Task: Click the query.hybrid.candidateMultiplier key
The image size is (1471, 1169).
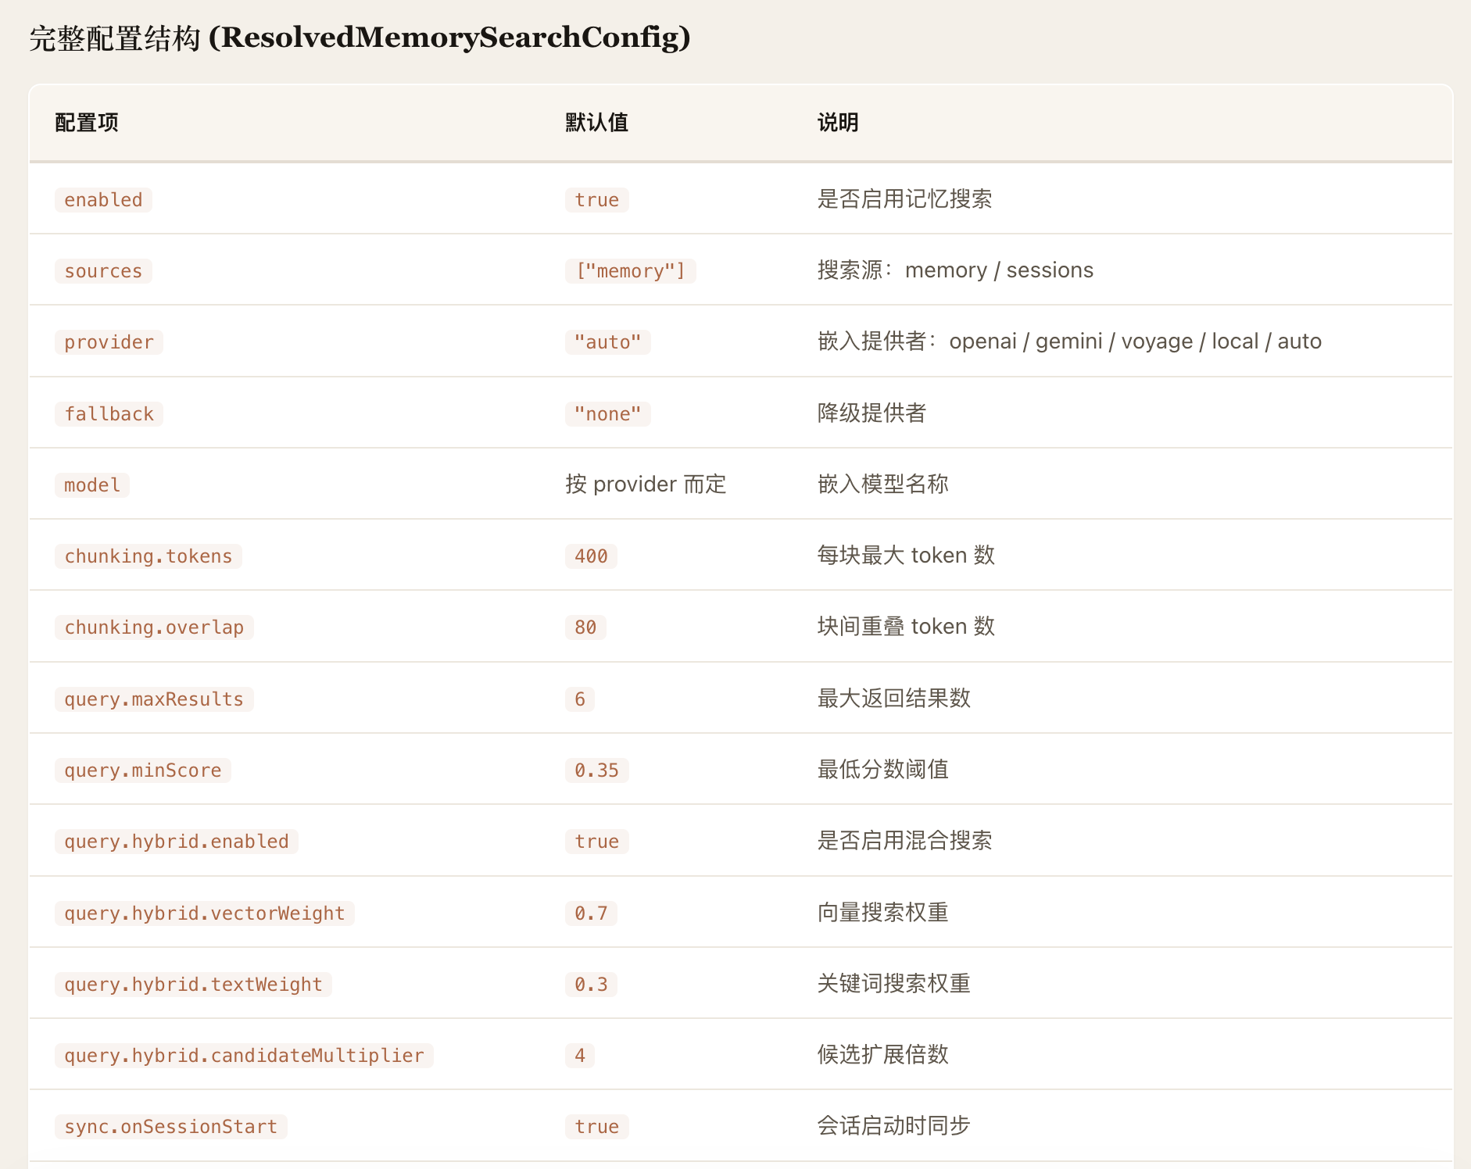Action: (x=244, y=1056)
